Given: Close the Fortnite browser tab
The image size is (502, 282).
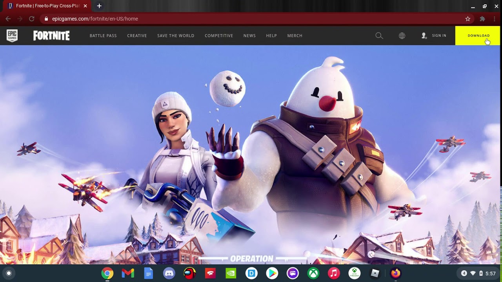Looking at the screenshot, I should point(85,6).
